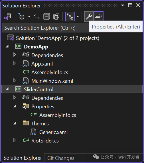
Task: Toggle the file nesting view button
Action: [70, 17]
